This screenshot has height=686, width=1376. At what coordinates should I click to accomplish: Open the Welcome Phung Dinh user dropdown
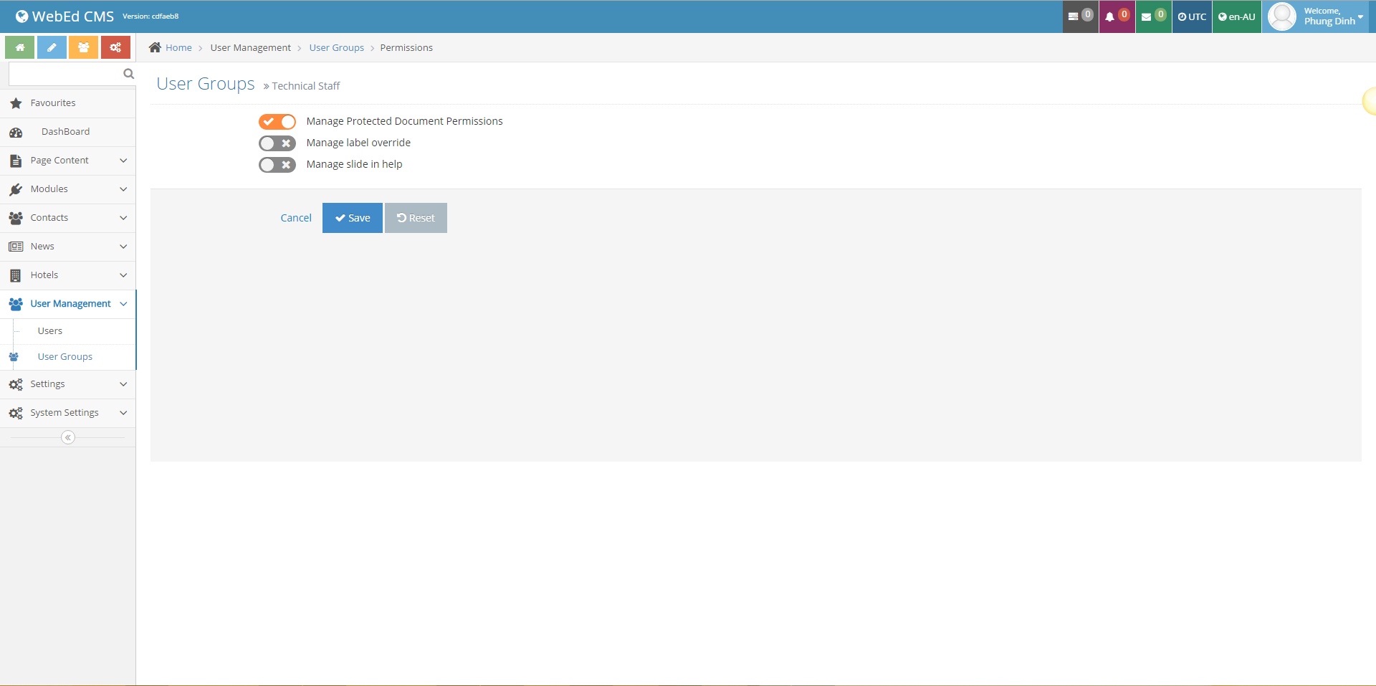click(1316, 16)
